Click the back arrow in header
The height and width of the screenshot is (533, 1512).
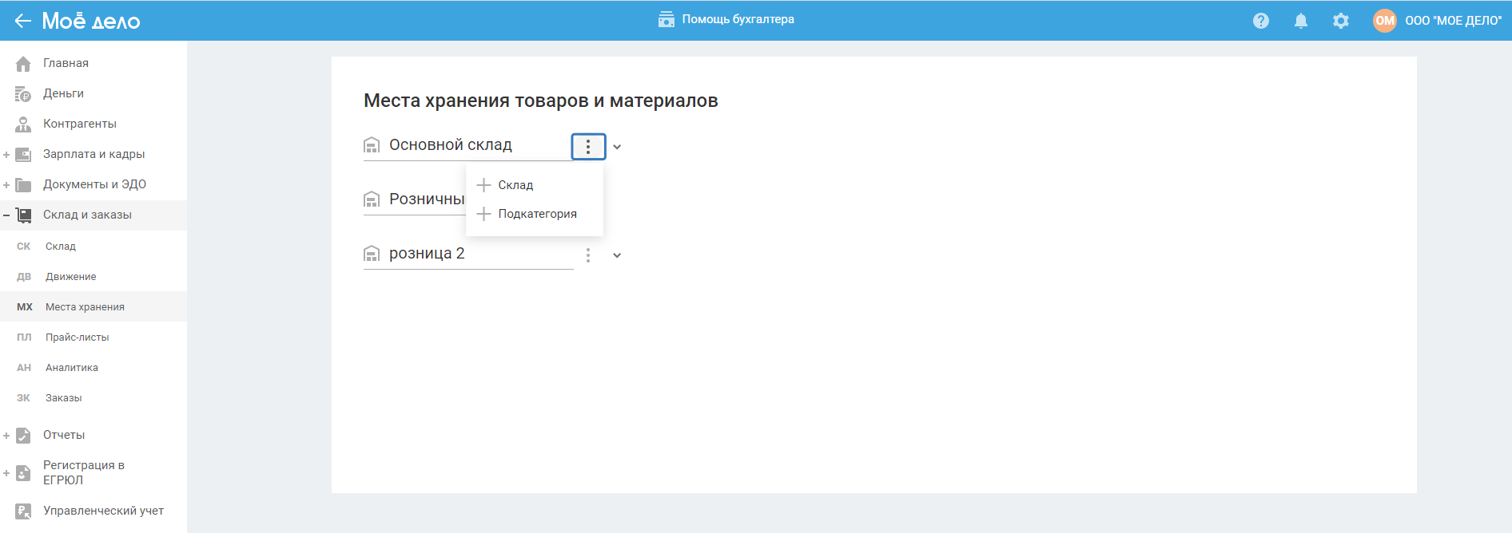(x=22, y=21)
